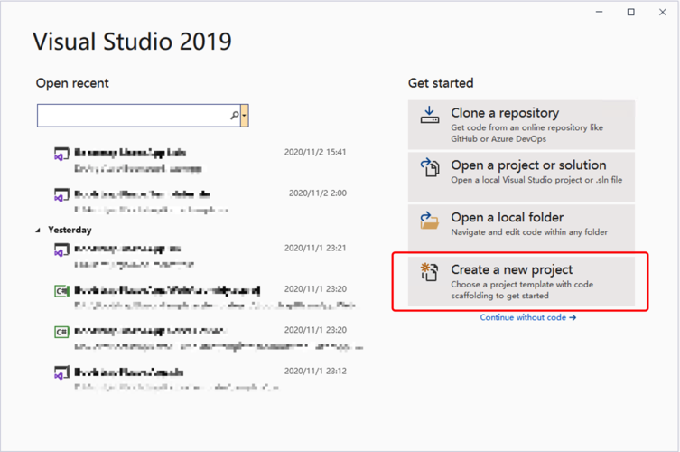Open recent solution from 2020/11/2 15:41

pyautogui.click(x=135, y=153)
